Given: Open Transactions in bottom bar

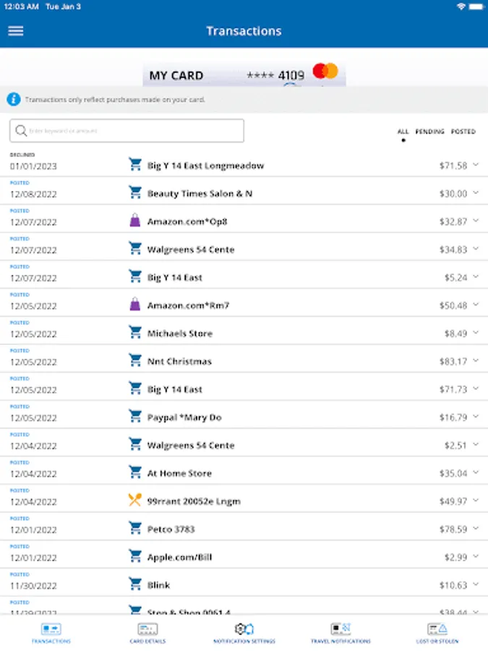Looking at the screenshot, I should coord(51,633).
